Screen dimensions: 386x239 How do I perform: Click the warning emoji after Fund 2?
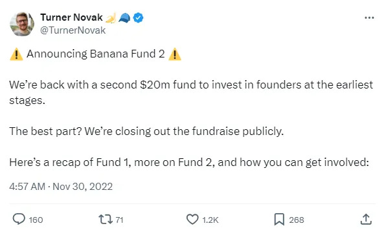point(175,54)
